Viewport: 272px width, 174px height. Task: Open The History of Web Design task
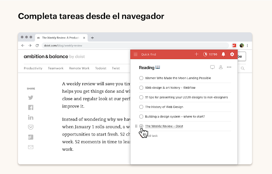click(164, 107)
